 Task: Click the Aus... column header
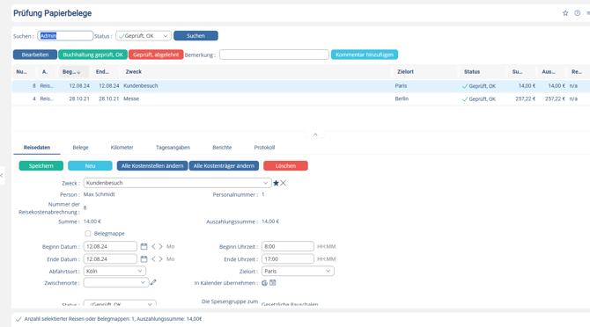point(549,72)
